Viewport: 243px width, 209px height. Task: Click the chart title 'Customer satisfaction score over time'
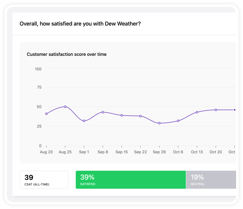coord(67,54)
